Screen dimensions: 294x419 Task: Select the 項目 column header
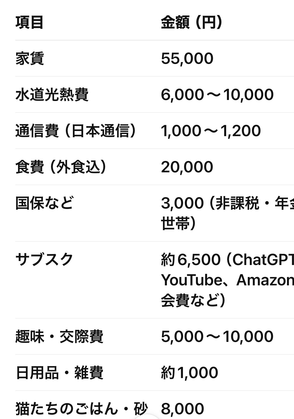pyautogui.click(x=29, y=22)
